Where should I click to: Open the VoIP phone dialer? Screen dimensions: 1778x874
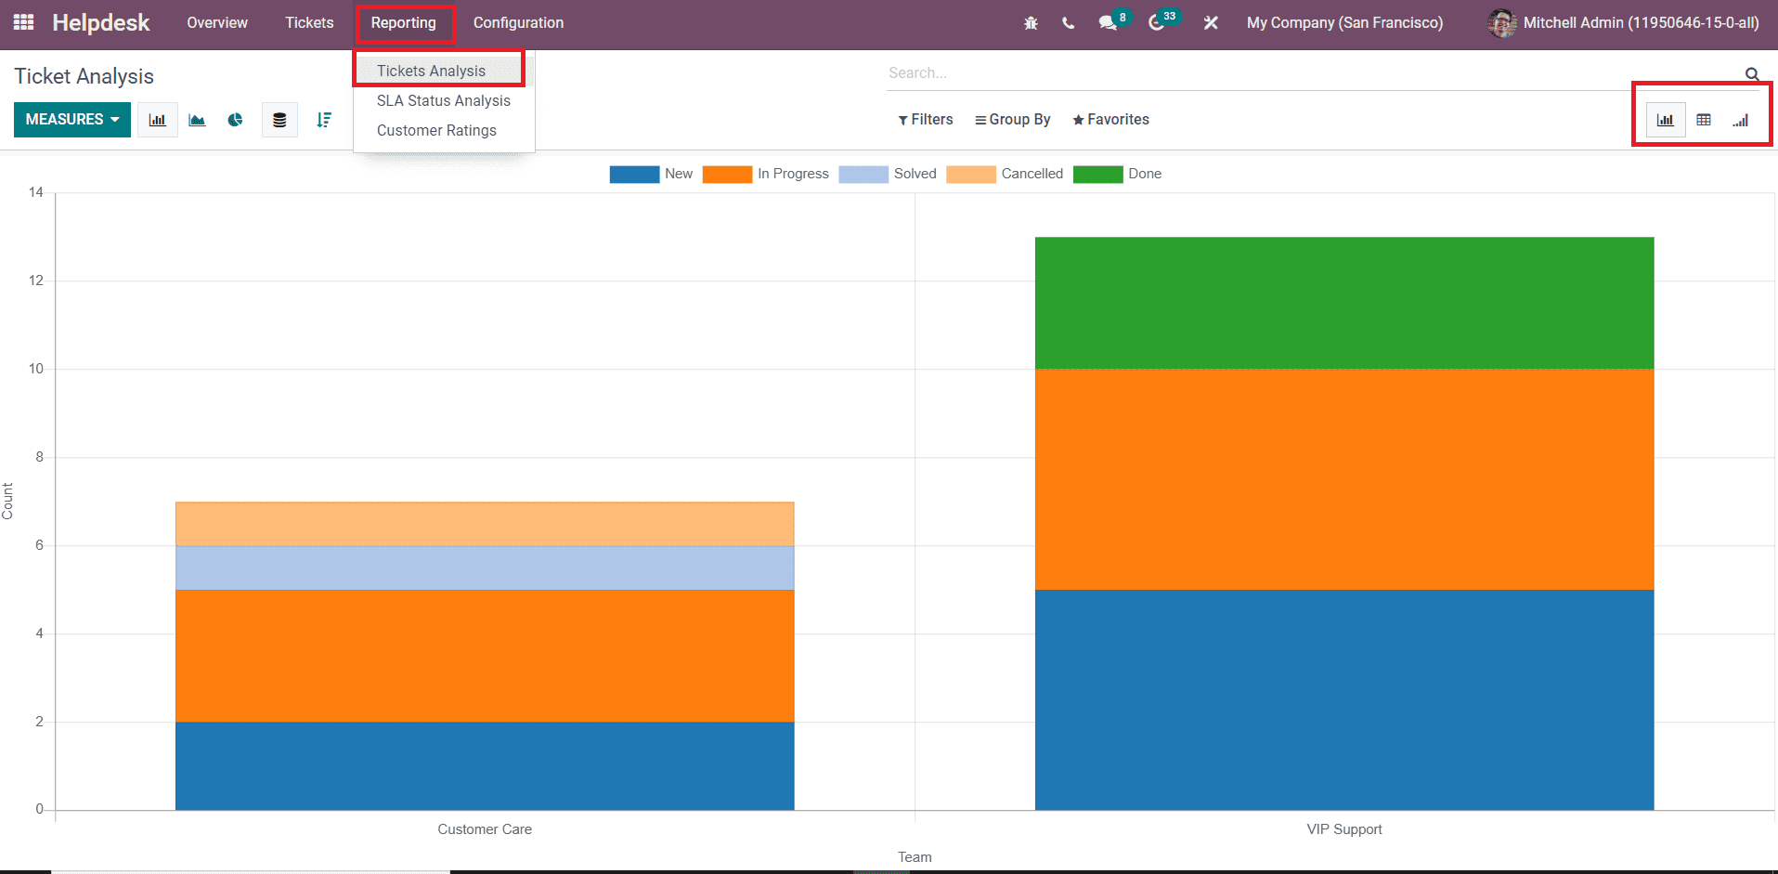pos(1068,22)
